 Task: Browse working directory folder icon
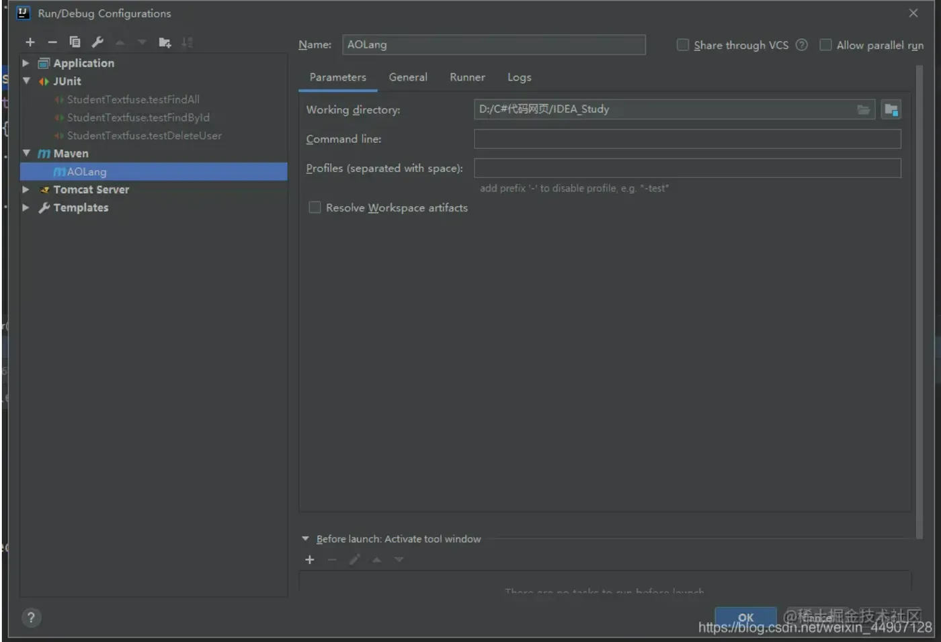[864, 109]
